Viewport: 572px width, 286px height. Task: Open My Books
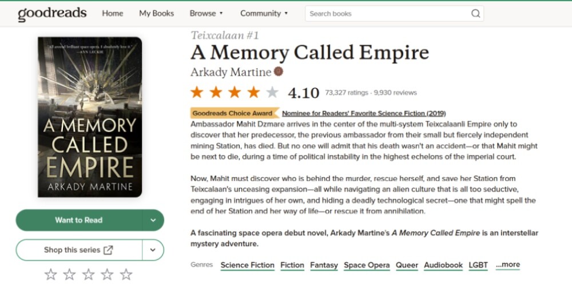[156, 13]
